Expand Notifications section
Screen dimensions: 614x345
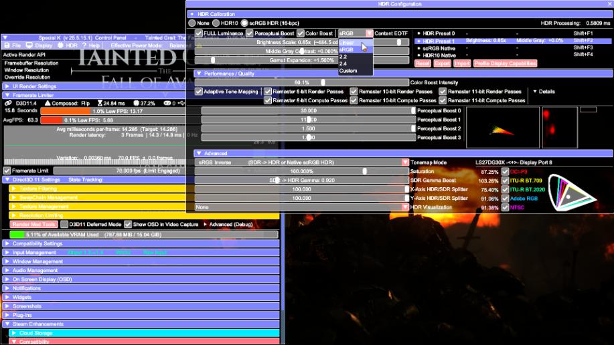141,288
